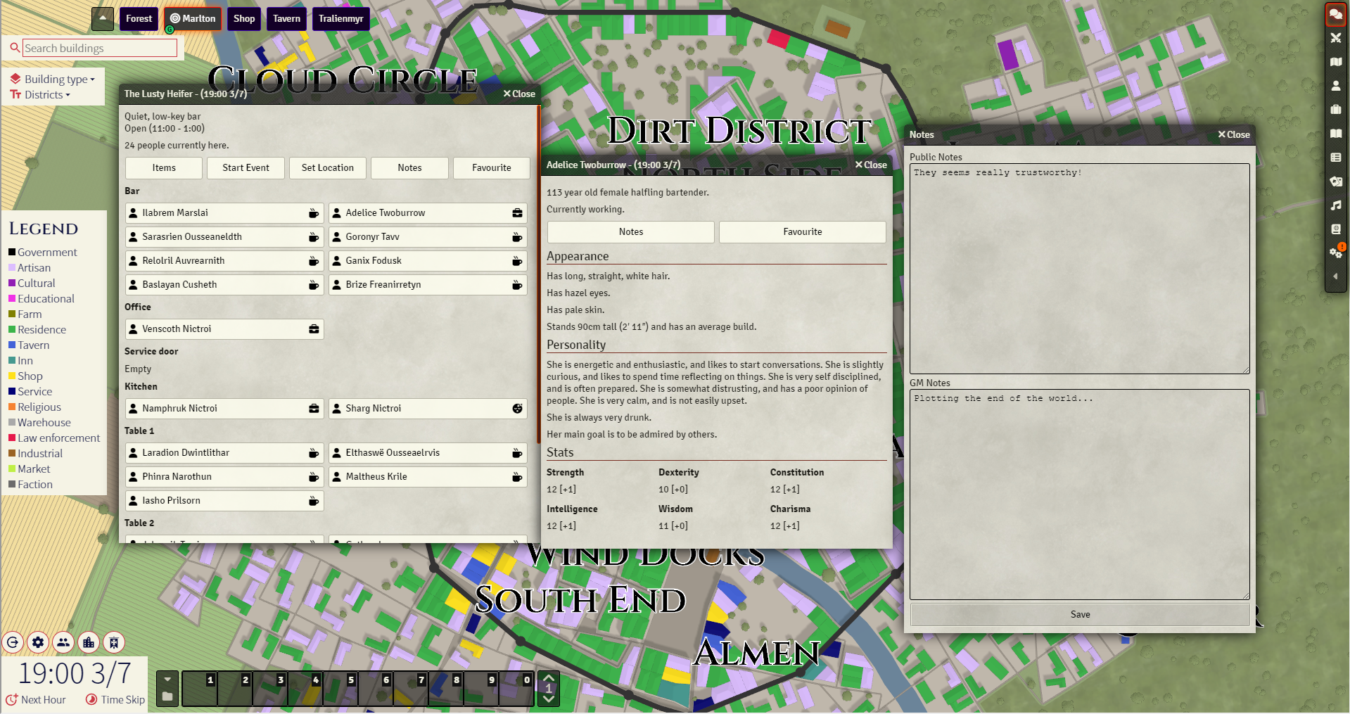Click into the Public Notes text area

coord(1080,269)
